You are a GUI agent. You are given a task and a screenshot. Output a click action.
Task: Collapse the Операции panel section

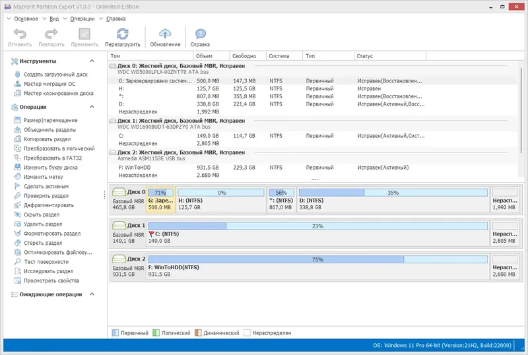click(92, 107)
